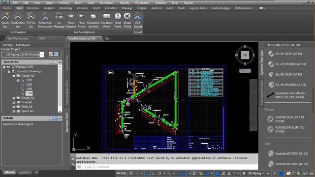This screenshot has height=177, width=315.
Task: Add a new layout with plus button
Action: click(36, 172)
